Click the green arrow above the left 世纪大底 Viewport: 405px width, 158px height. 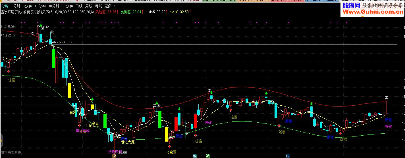coord(92,99)
